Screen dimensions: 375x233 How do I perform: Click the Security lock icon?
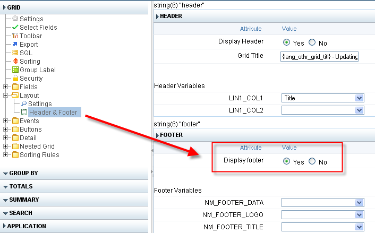point(15,78)
